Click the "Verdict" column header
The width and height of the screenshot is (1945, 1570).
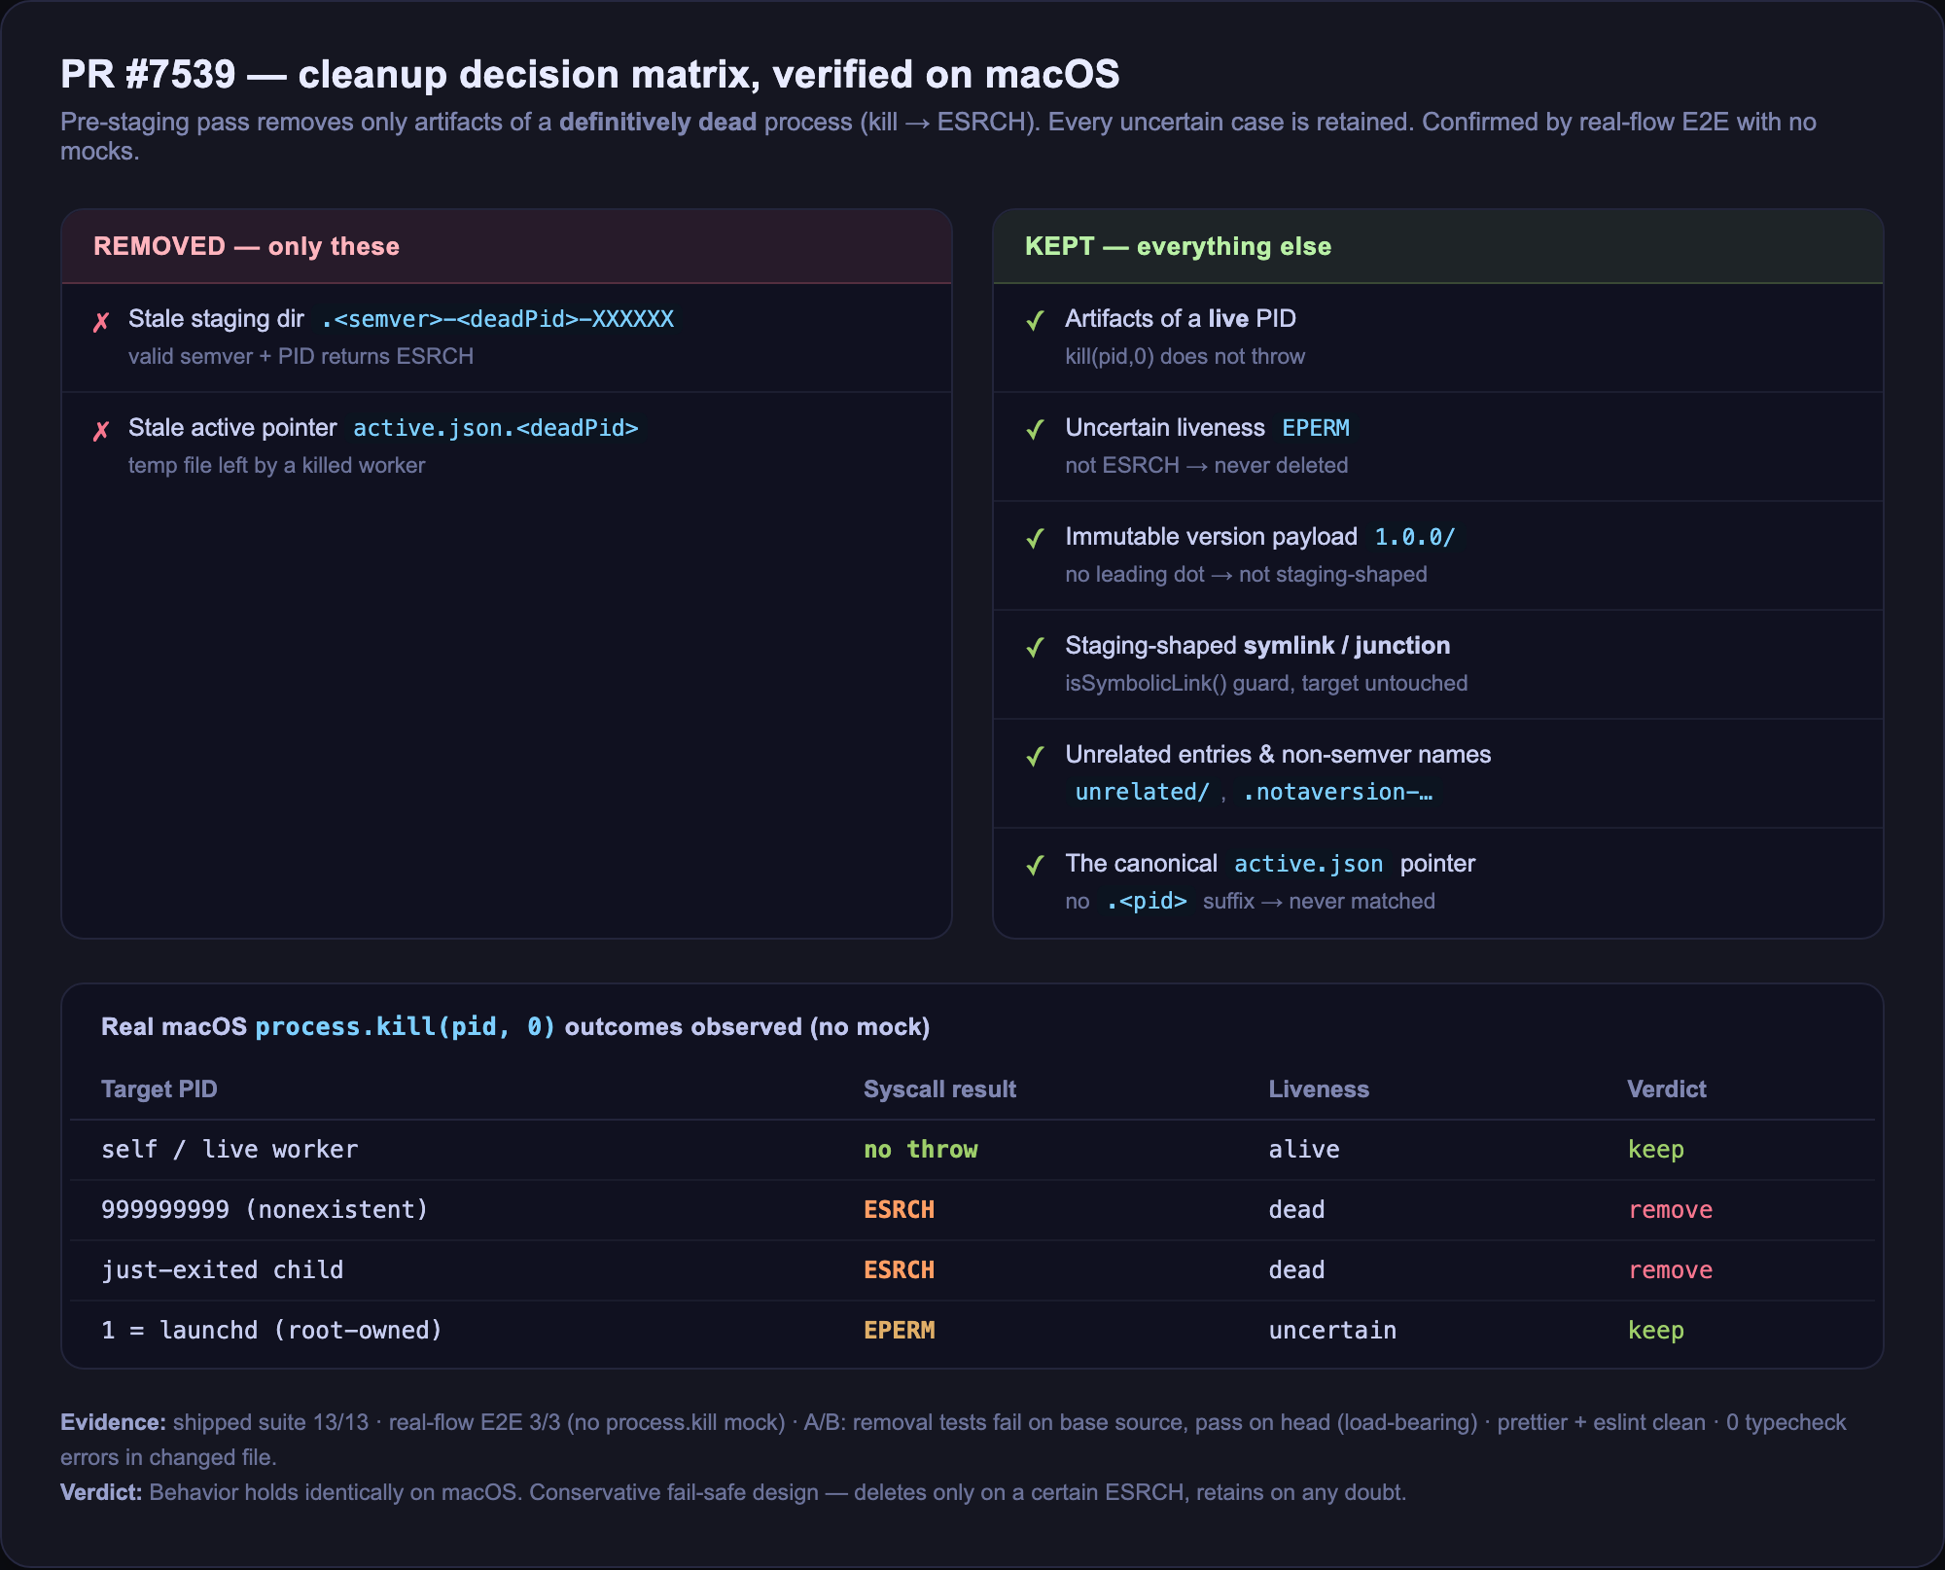1667,1089
